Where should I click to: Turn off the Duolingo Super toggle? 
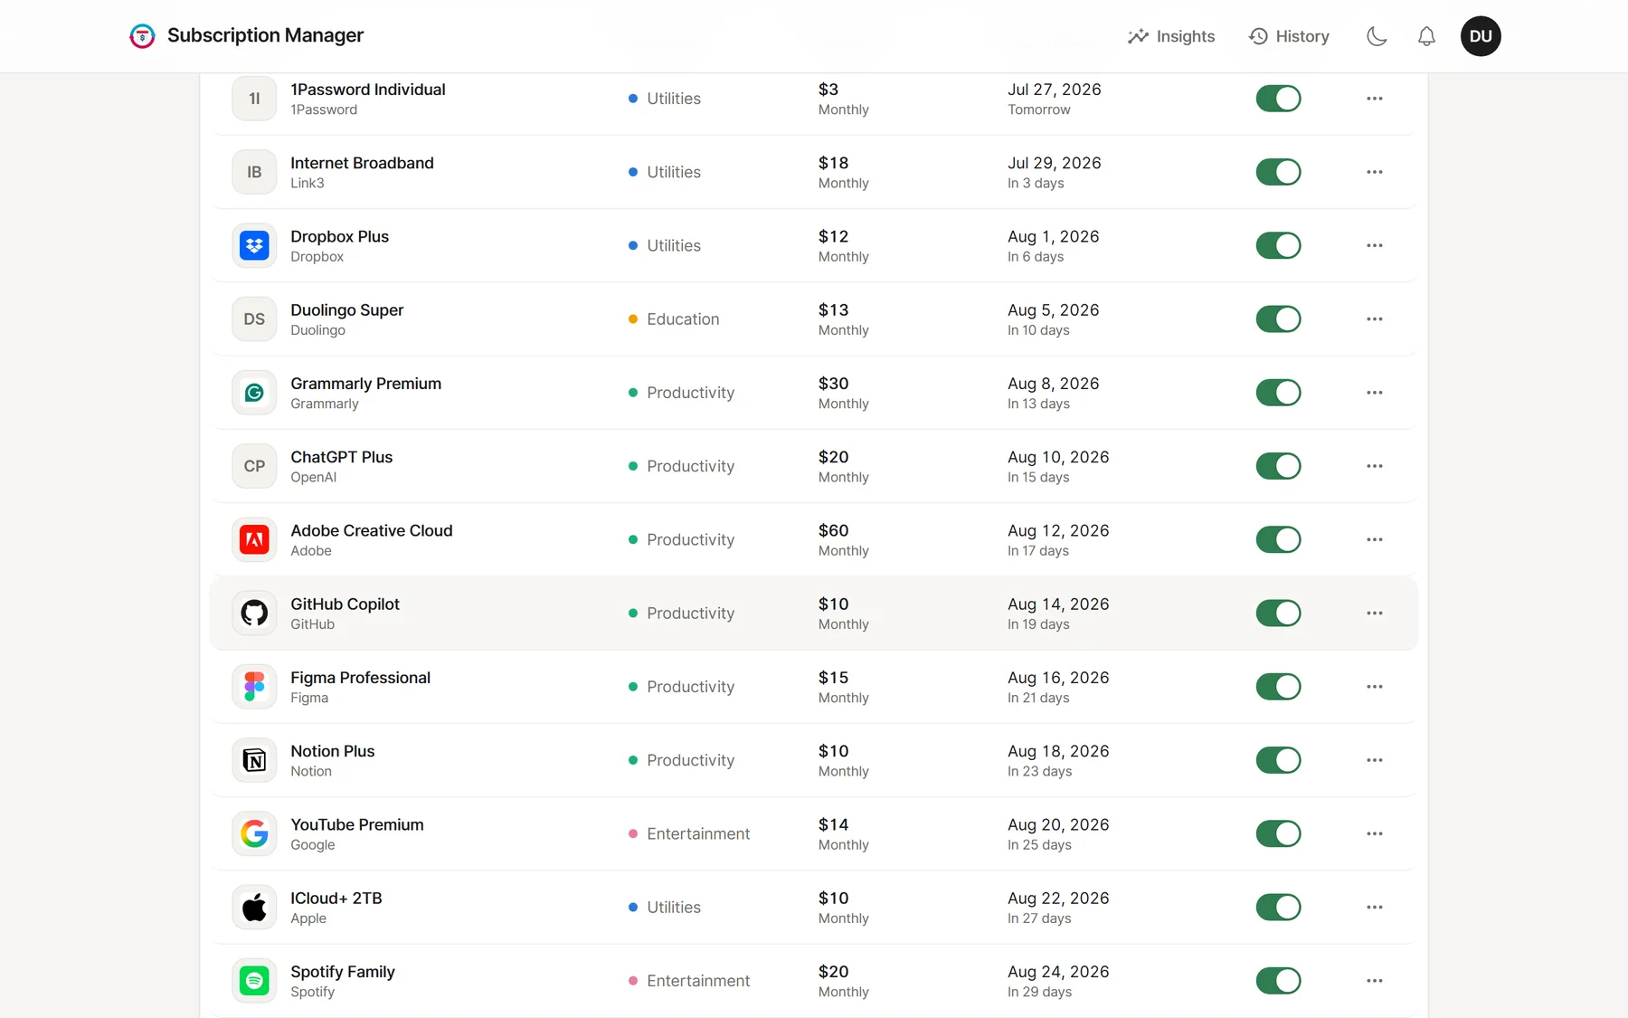(1278, 319)
